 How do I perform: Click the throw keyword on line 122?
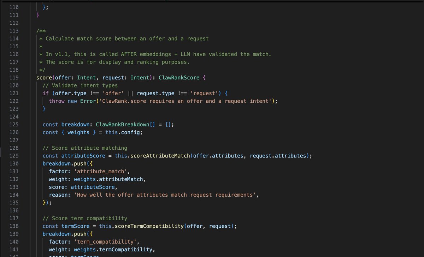57,101
